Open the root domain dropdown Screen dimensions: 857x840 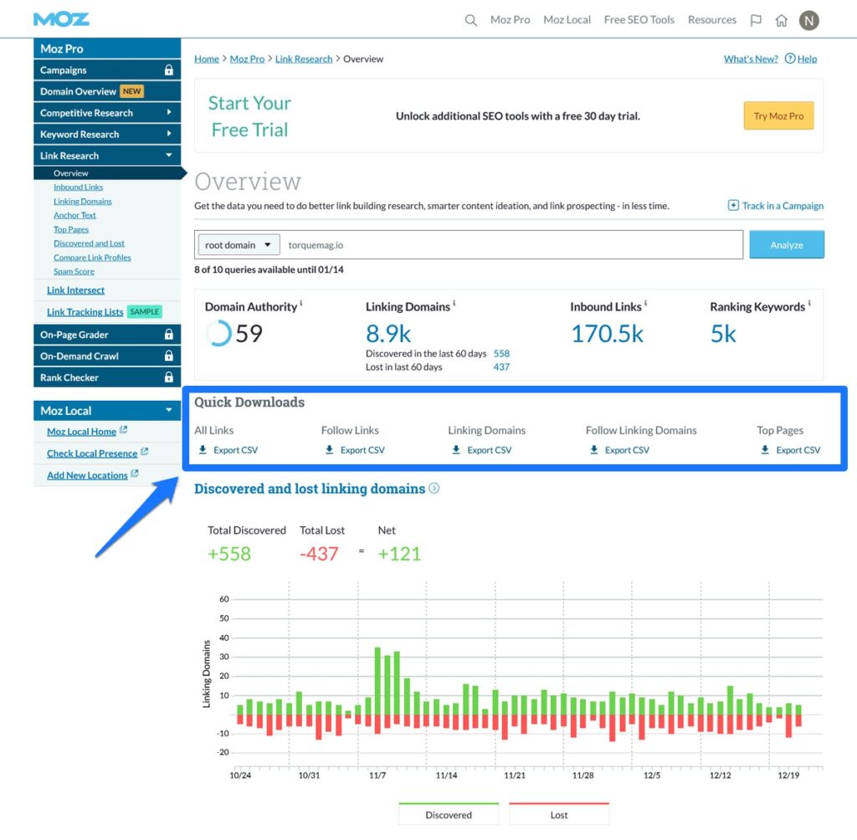(237, 244)
